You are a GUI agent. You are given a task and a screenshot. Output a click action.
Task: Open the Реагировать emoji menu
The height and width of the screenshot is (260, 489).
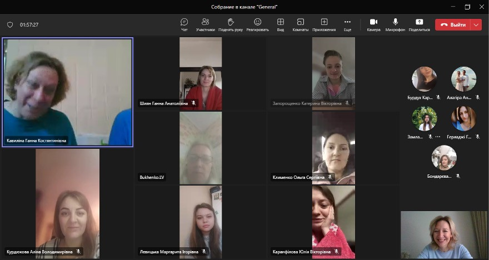(x=258, y=24)
